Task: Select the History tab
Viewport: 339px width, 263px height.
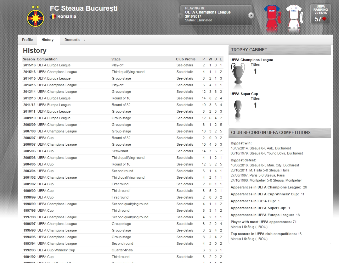Action: click(48, 40)
